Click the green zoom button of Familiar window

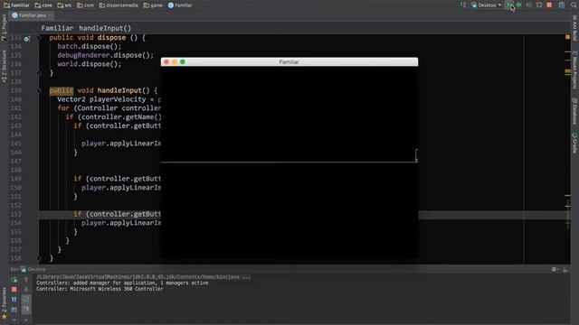pos(183,62)
